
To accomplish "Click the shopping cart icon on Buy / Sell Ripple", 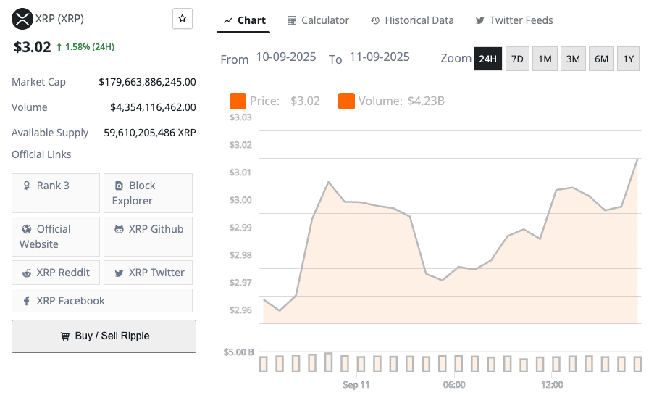I will point(64,336).
